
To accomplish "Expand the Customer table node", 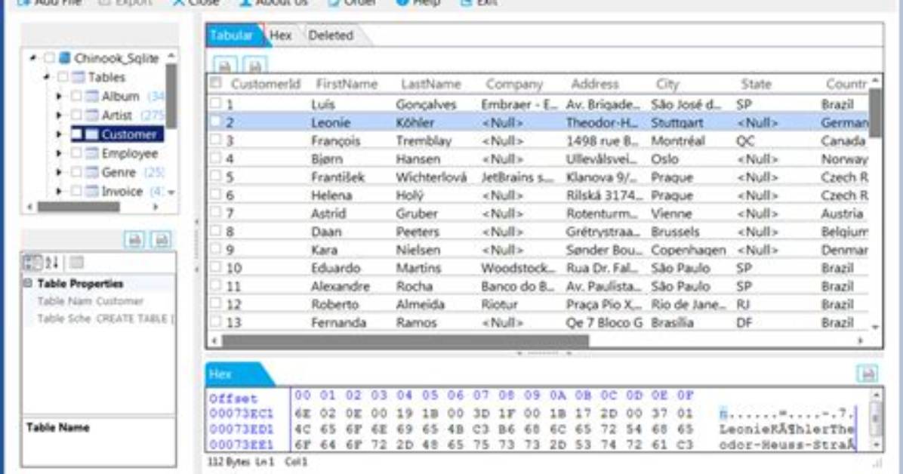I will click(59, 134).
